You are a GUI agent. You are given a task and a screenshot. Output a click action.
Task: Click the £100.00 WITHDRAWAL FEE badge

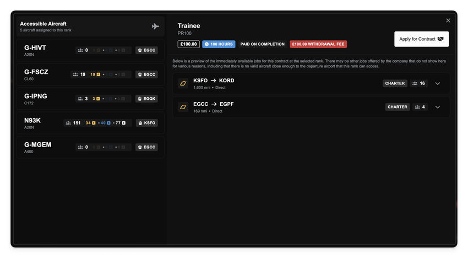pyautogui.click(x=318, y=44)
